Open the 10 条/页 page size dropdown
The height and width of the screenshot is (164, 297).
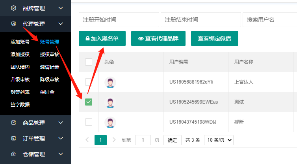tap(219, 140)
